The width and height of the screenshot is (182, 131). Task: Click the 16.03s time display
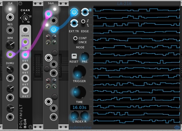[x=79, y=108]
